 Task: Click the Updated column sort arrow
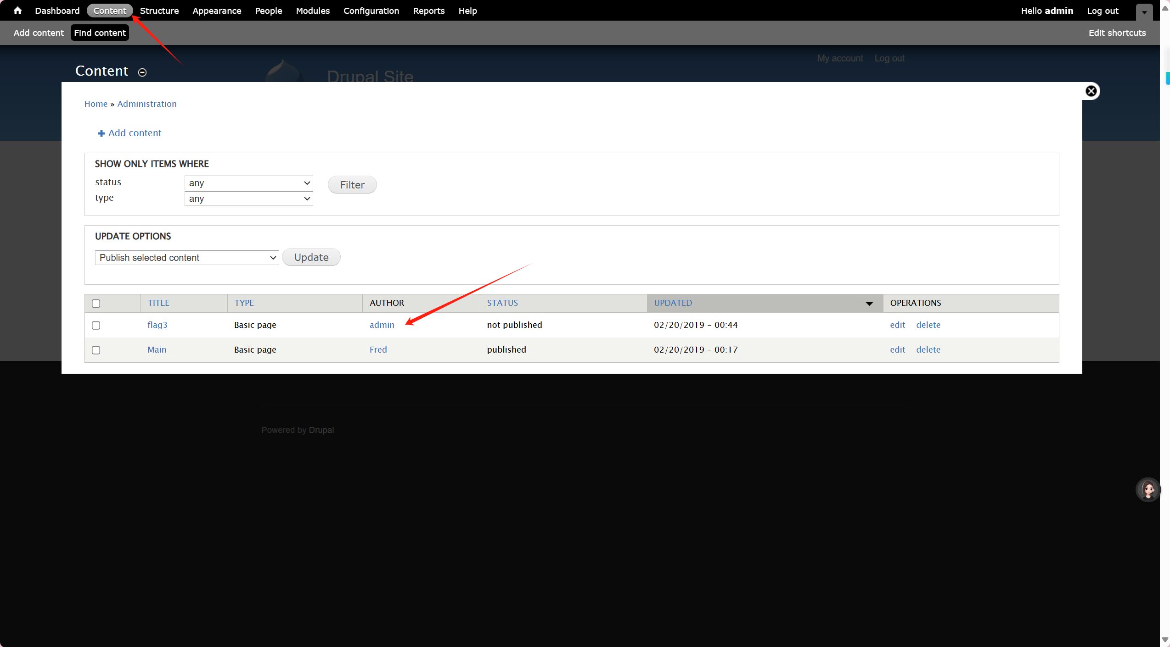coord(869,304)
